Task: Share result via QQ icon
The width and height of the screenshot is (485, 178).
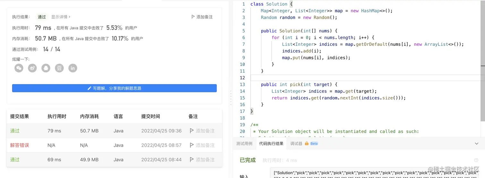Action: (46, 68)
